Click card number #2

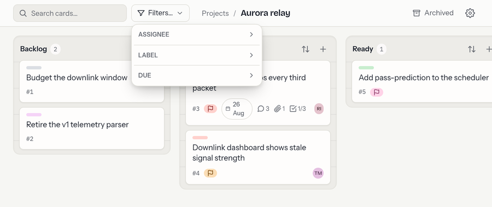click(30, 139)
